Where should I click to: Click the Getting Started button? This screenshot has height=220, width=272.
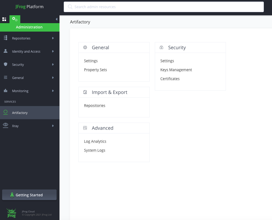[29, 195]
